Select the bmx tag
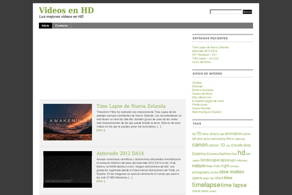The image size is (292, 195). pos(230,138)
